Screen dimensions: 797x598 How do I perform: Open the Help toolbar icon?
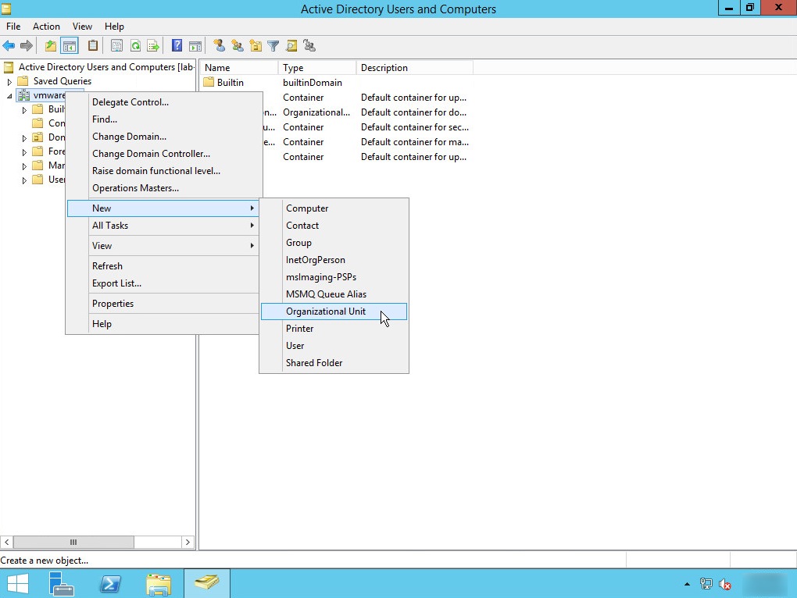click(176, 45)
